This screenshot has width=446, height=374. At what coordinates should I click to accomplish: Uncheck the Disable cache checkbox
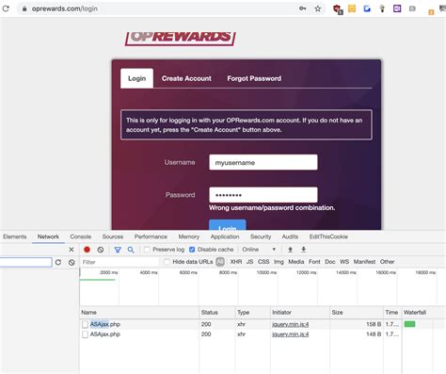[x=192, y=250]
